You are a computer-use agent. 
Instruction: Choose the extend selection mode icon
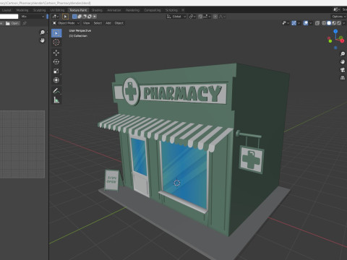click(x=80, y=17)
